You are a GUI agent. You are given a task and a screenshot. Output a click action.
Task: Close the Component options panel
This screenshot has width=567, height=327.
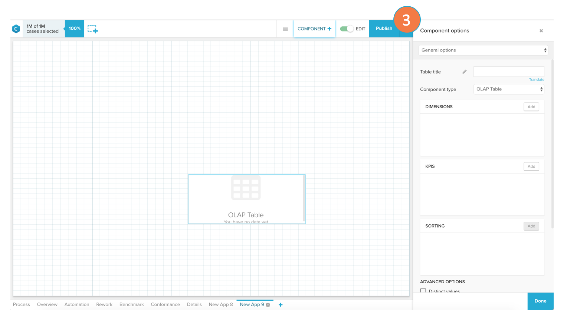(x=541, y=31)
